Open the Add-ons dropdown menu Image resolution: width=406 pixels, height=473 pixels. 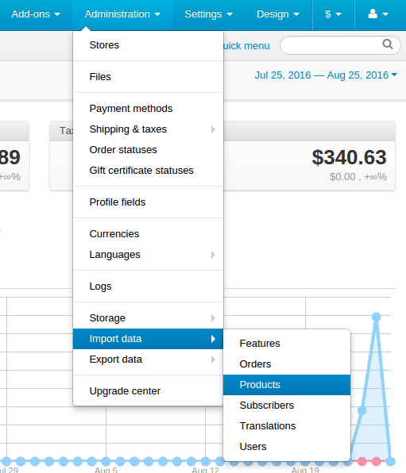[x=36, y=14]
